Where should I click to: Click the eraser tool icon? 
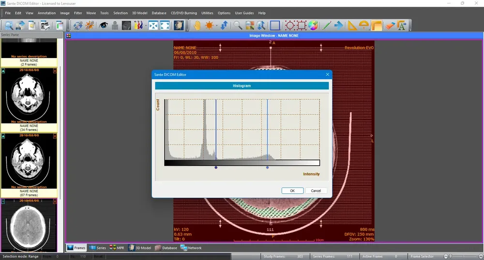coord(390,26)
